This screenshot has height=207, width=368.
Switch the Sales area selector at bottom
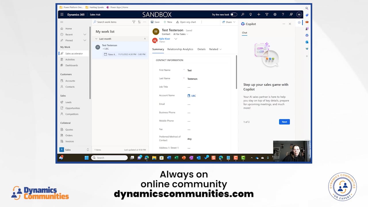pos(74,149)
